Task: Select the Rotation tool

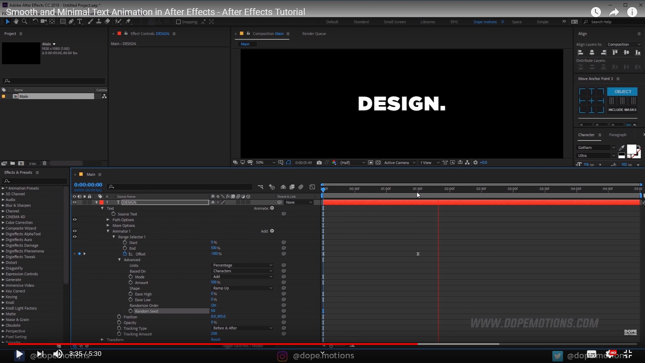Action: [x=35, y=22]
